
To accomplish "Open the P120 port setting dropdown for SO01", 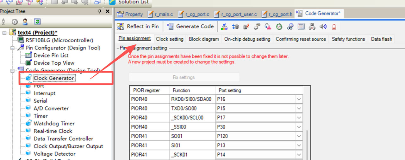I will coord(299,136).
